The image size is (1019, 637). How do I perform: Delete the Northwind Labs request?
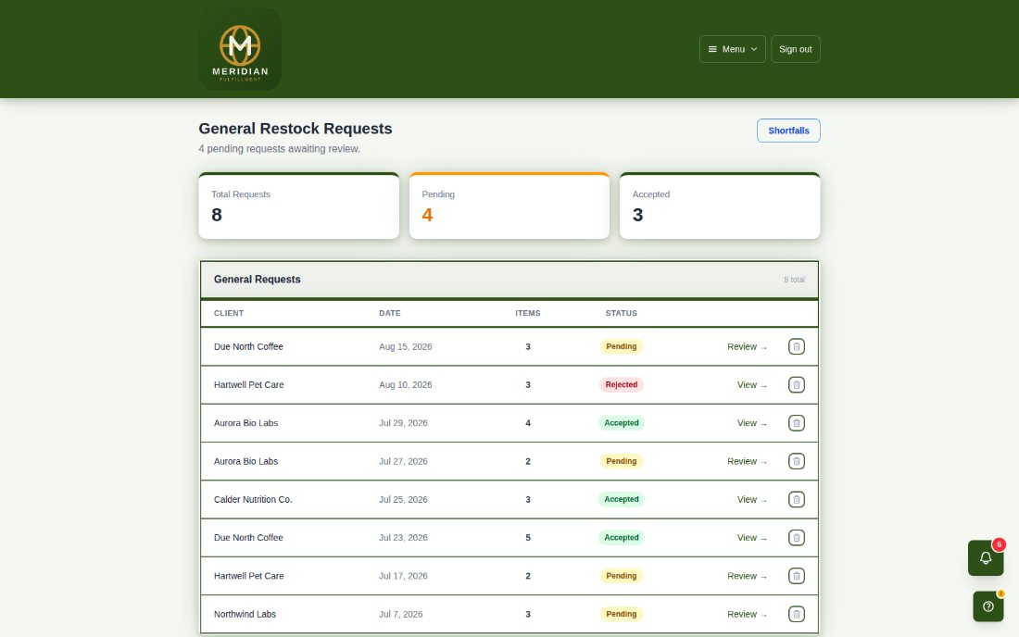click(796, 614)
